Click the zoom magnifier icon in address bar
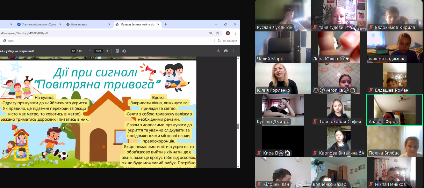Image resolution: width=424 pixels, height=188 pixels. click(211, 33)
